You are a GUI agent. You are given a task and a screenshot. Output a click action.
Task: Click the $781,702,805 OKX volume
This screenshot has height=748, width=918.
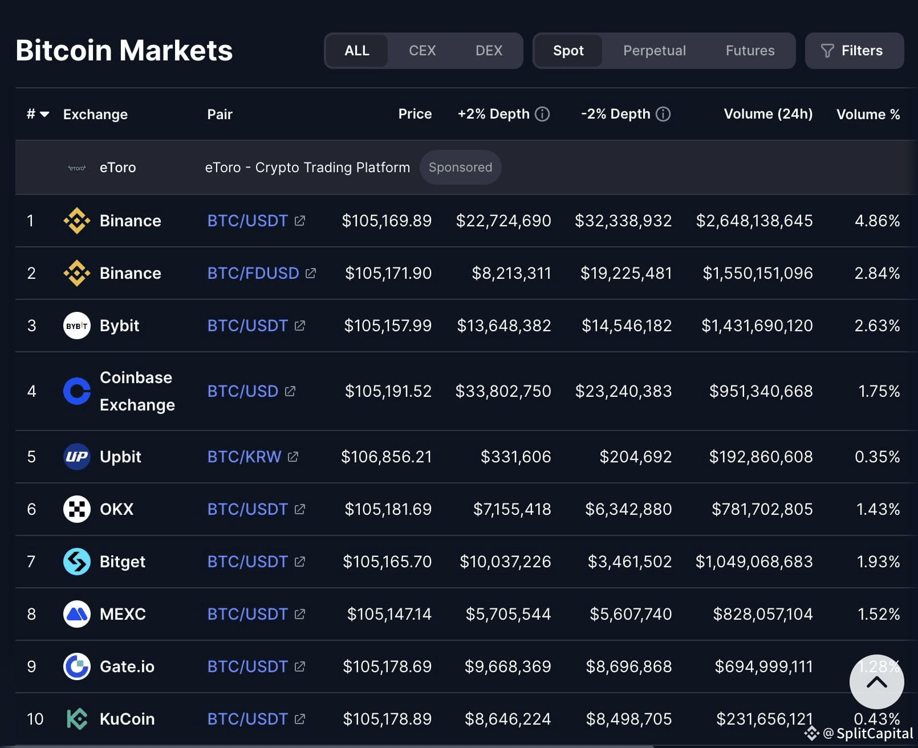(x=762, y=509)
